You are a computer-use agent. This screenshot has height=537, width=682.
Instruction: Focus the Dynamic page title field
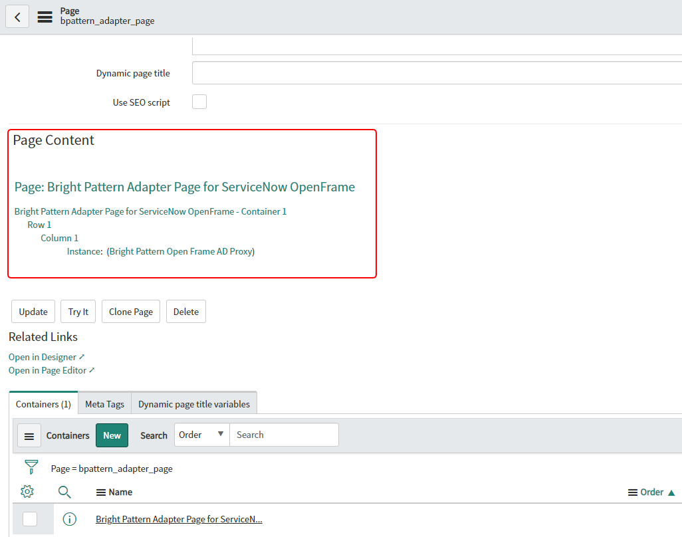[437, 72]
